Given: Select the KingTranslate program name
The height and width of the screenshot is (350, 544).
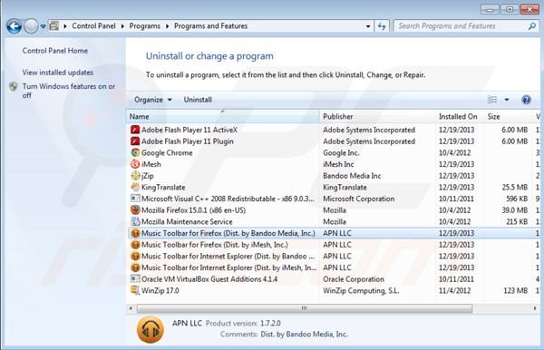Looking at the screenshot, I should 163,188.
